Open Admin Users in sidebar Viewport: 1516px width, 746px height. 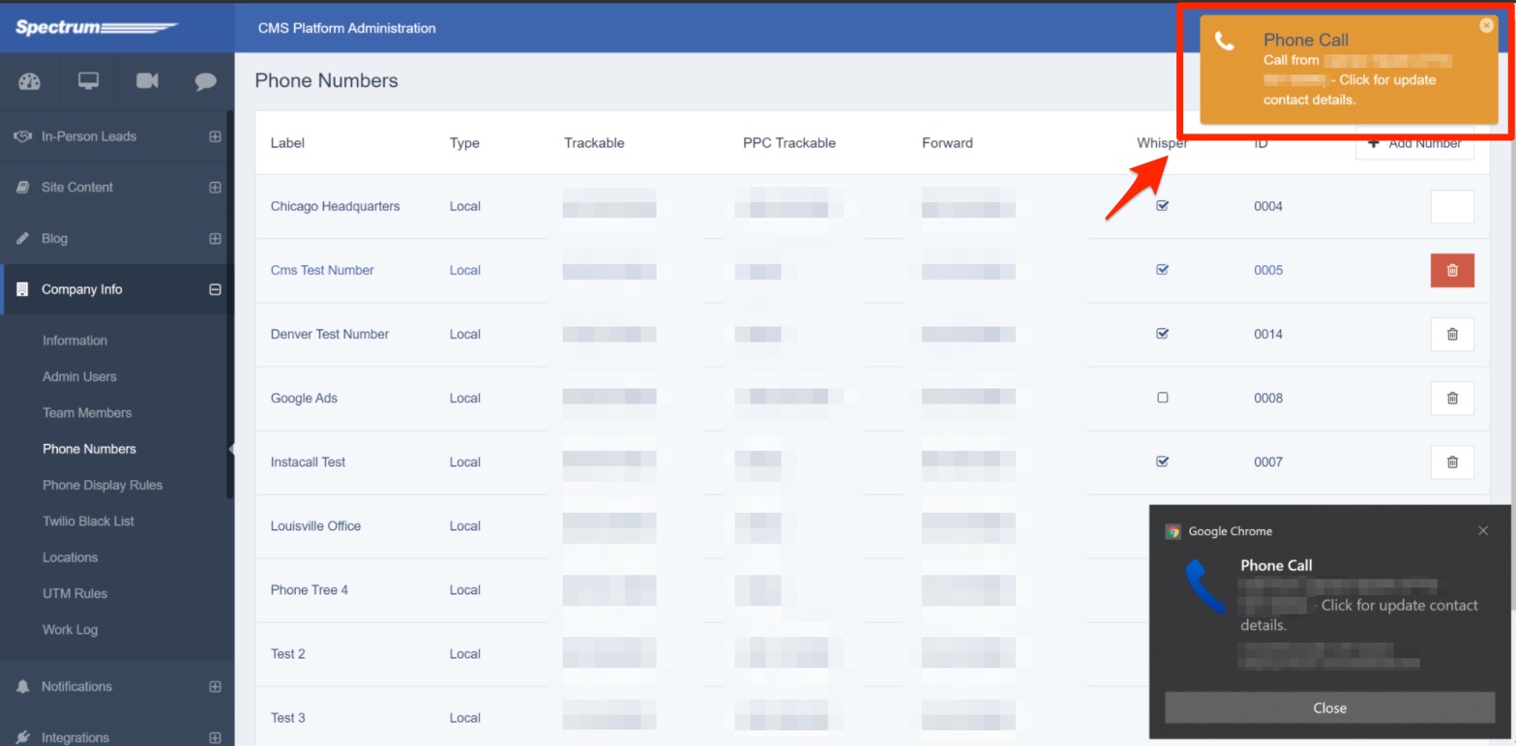(79, 376)
